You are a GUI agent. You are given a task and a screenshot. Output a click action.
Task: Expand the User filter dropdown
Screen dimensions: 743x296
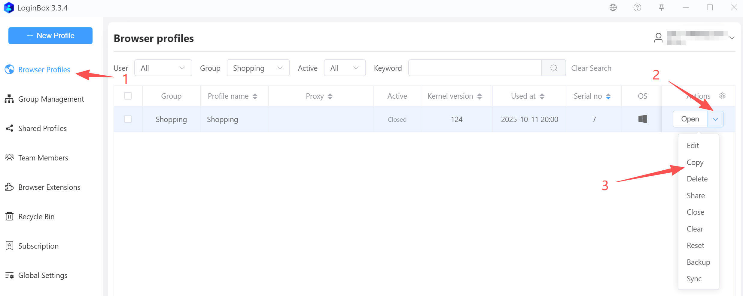(x=163, y=68)
